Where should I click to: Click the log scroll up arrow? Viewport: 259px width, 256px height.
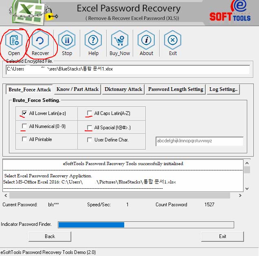pyautogui.click(x=247, y=163)
